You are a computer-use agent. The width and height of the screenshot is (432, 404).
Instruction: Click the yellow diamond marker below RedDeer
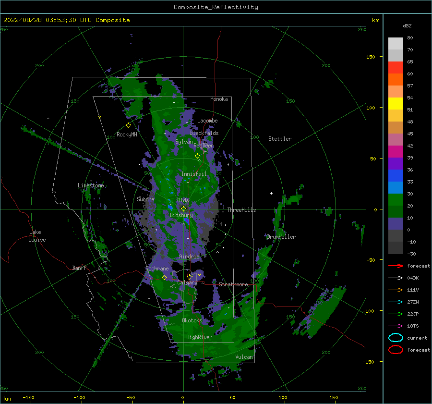pos(197,156)
